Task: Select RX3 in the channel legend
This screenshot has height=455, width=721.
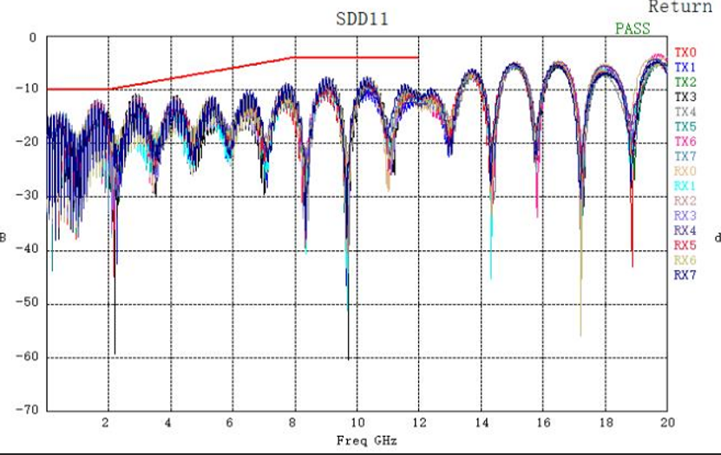Action: point(685,215)
